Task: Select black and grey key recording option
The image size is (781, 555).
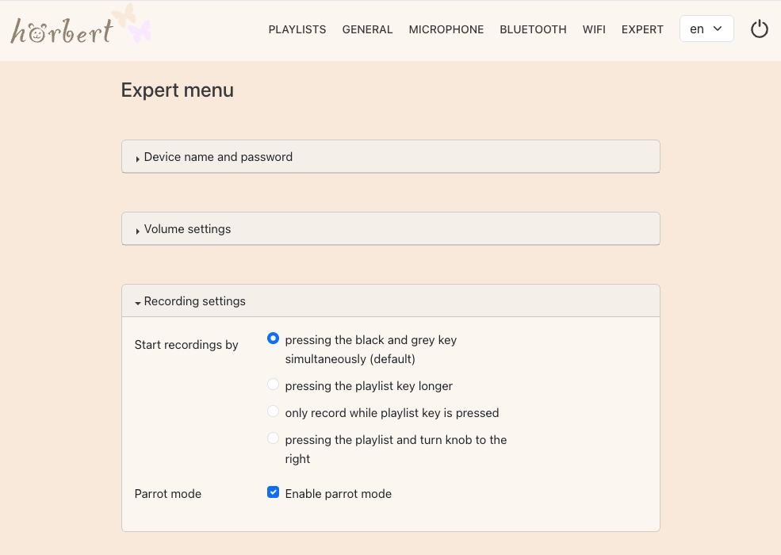Action: [x=274, y=339]
